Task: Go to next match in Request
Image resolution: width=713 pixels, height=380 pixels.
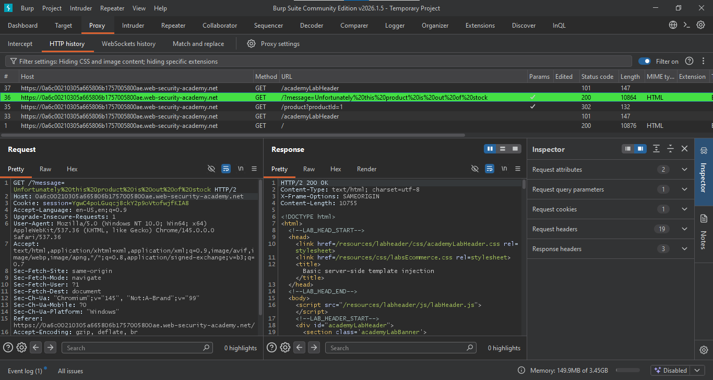Action: click(x=50, y=348)
